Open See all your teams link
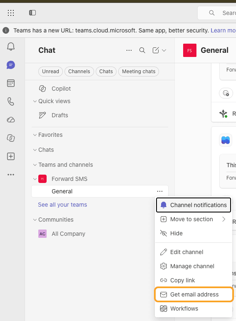This screenshot has width=236, height=321. coord(62,205)
